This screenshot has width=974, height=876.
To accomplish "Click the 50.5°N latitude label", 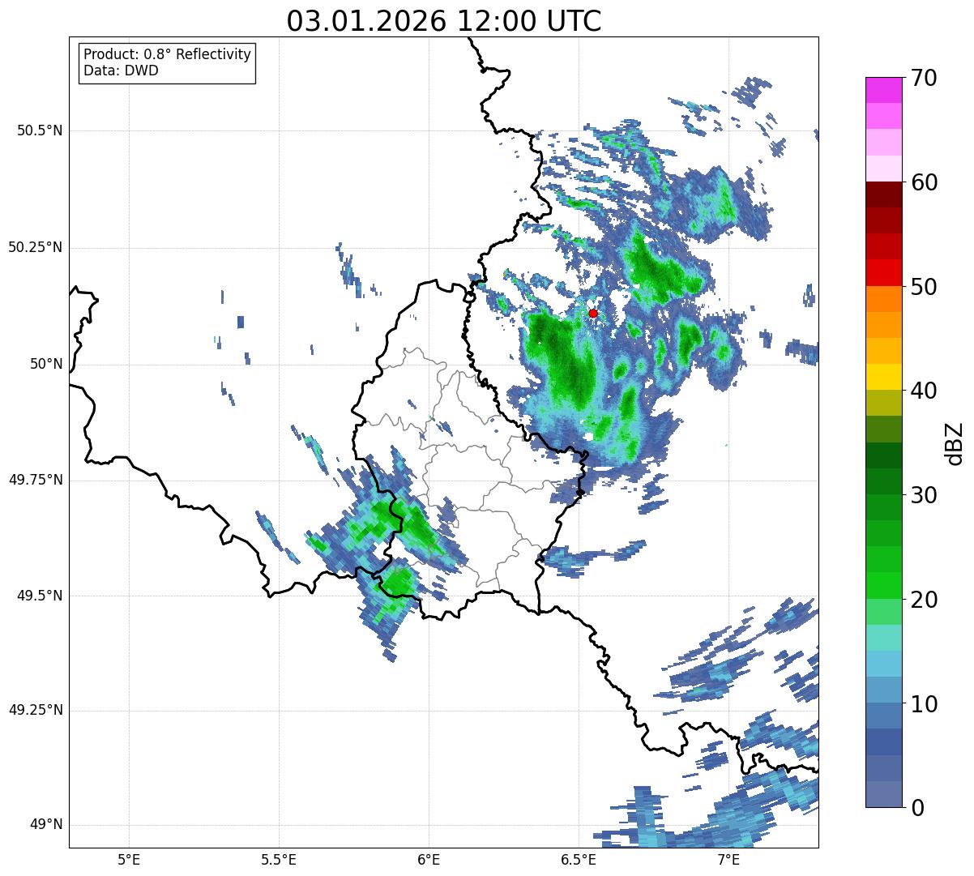I will [x=40, y=130].
